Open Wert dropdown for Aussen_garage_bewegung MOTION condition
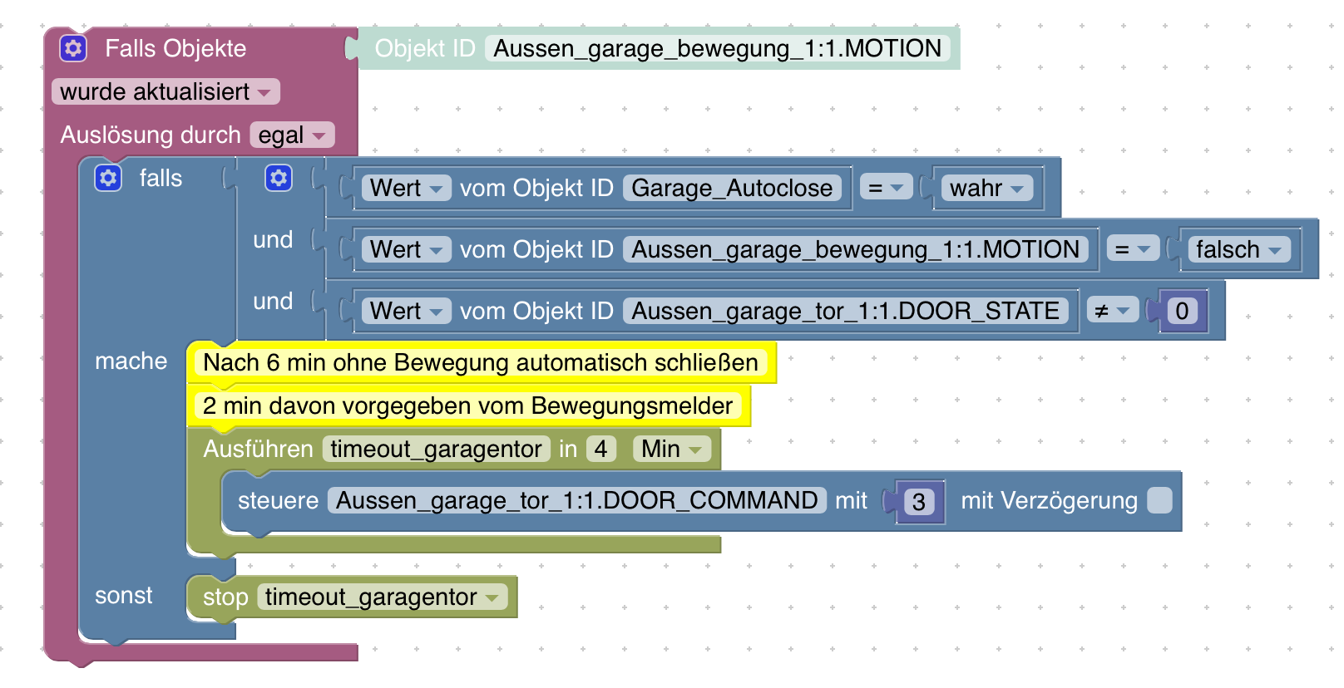This screenshot has height=688, width=1344. (406, 249)
